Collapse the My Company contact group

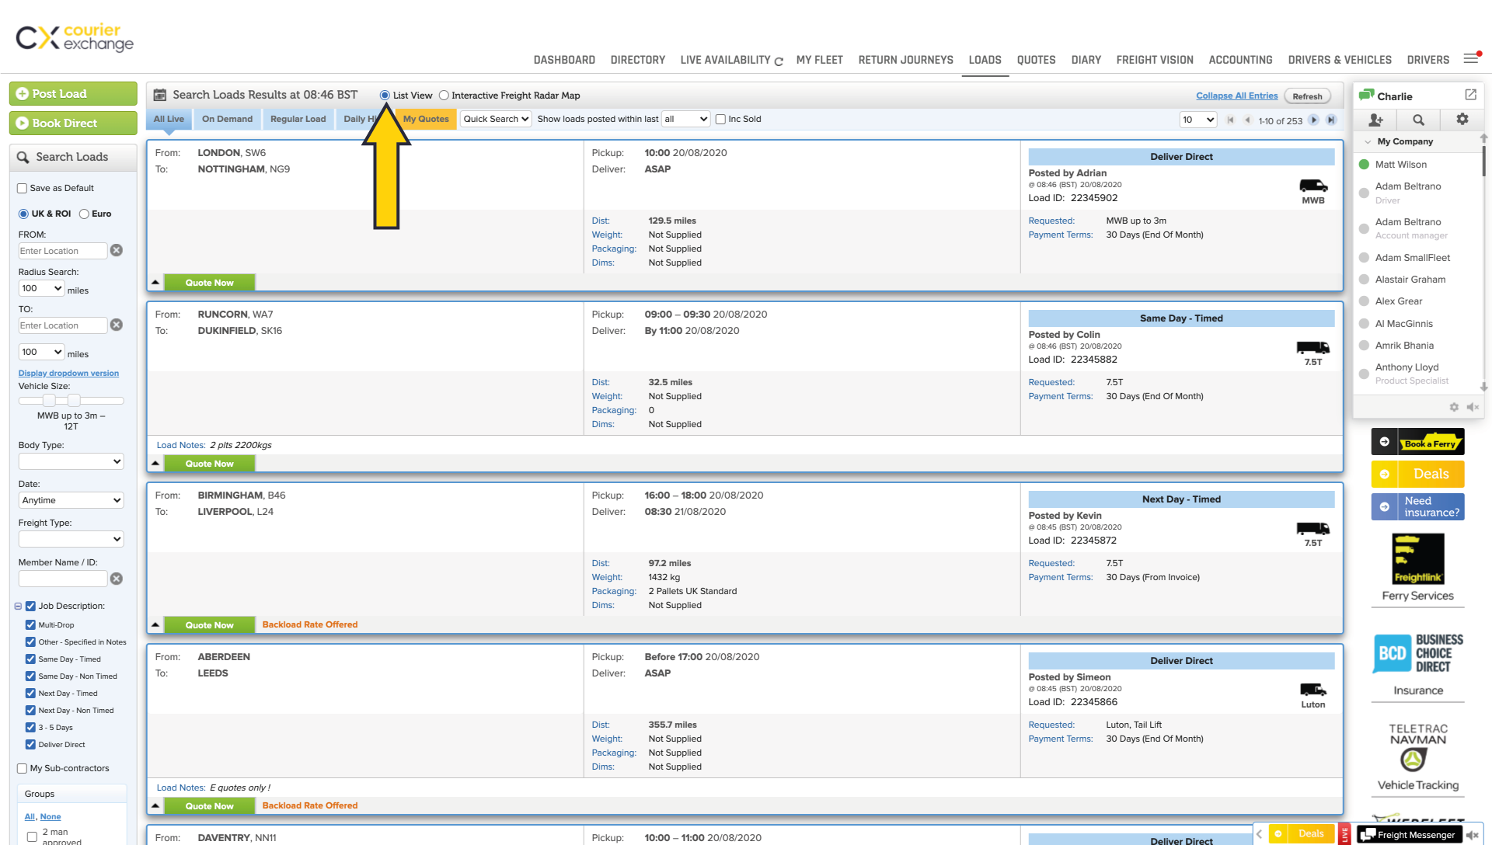[x=1368, y=141]
